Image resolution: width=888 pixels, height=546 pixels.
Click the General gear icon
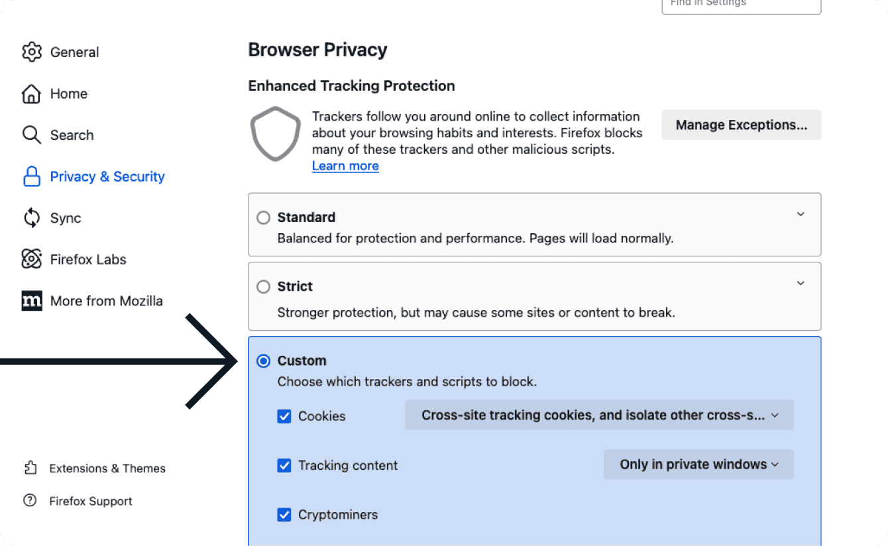[x=32, y=52]
